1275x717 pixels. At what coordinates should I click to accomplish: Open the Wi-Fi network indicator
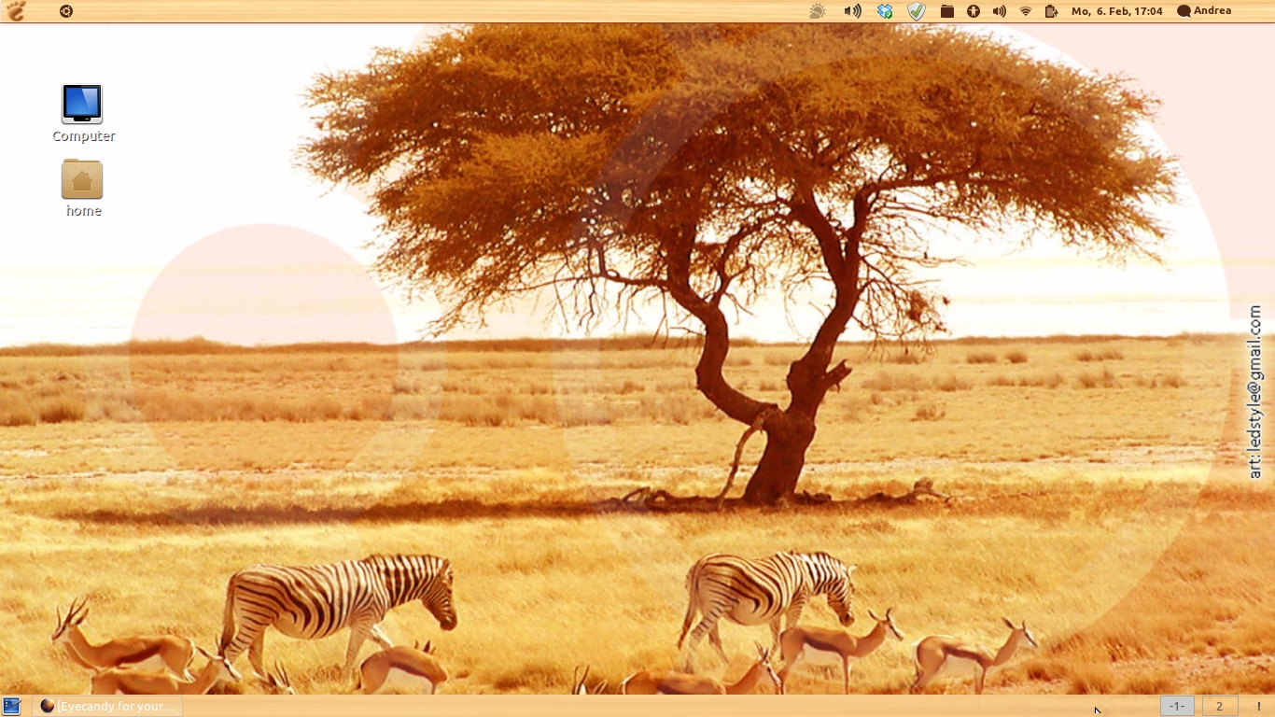(1026, 11)
